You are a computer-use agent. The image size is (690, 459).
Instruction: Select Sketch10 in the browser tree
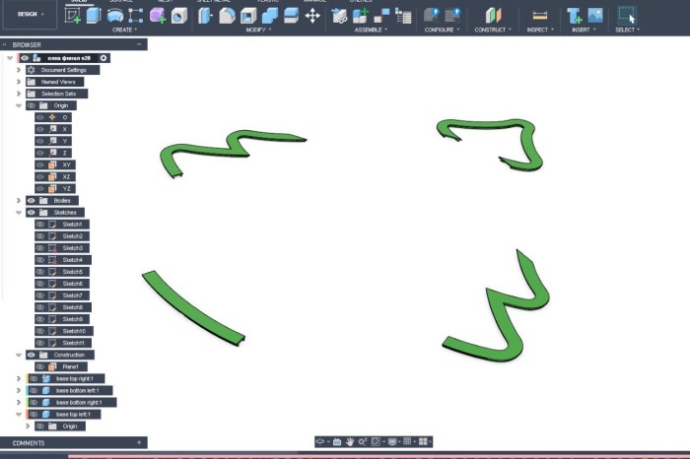tap(74, 331)
